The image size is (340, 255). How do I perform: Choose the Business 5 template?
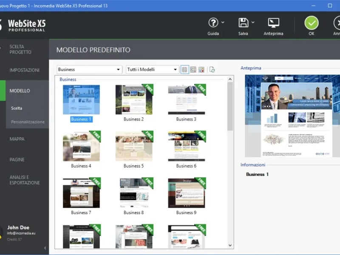coord(134,146)
